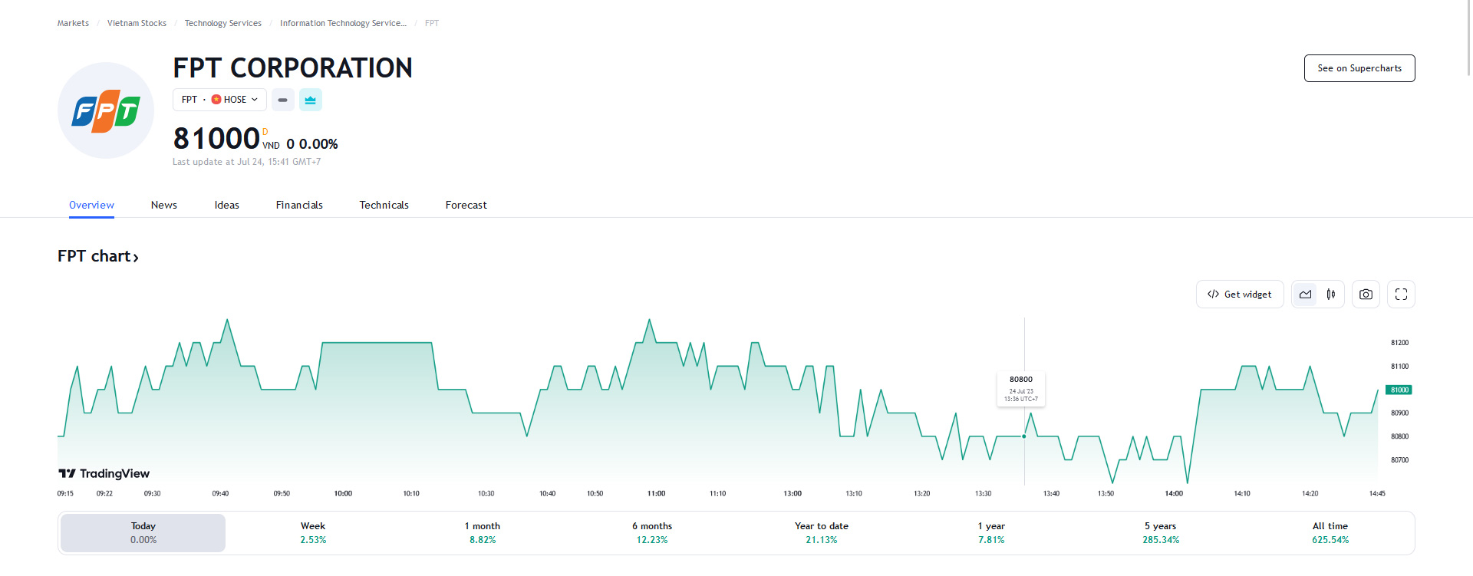This screenshot has width=1473, height=576.
Task: Switch chart to area style
Action: tap(1305, 295)
